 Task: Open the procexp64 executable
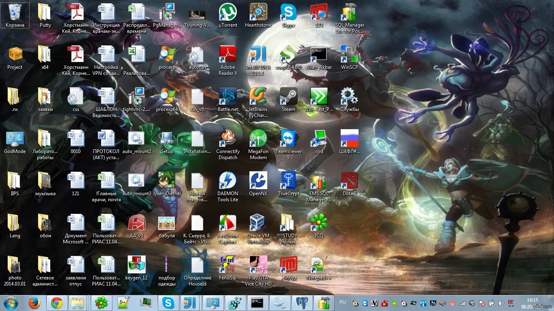pyautogui.click(x=167, y=100)
